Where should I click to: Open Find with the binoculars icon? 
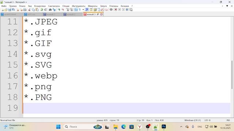50,10
